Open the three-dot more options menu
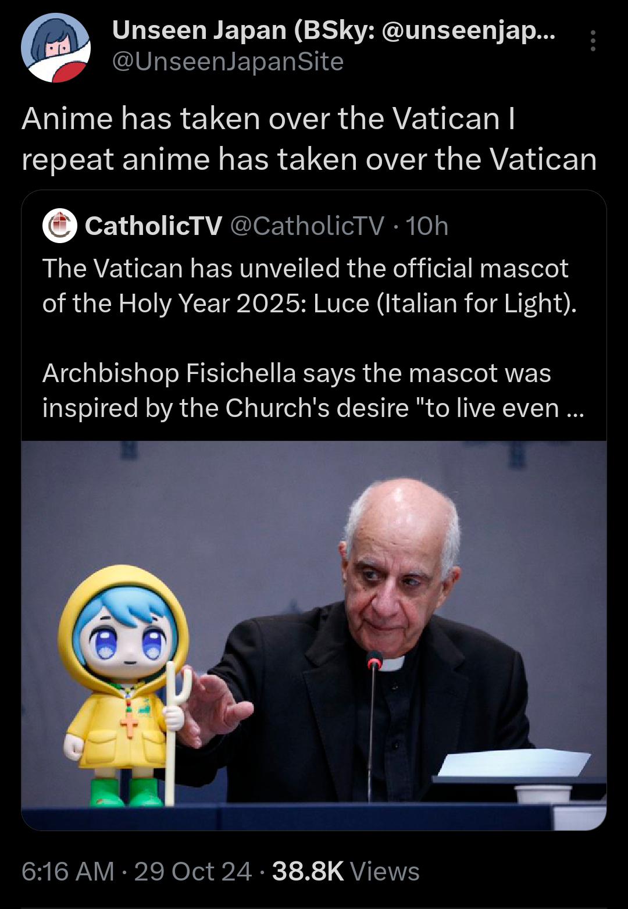Image resolution: width=628 pixels, height=909 pixels. tap(593, 41)
